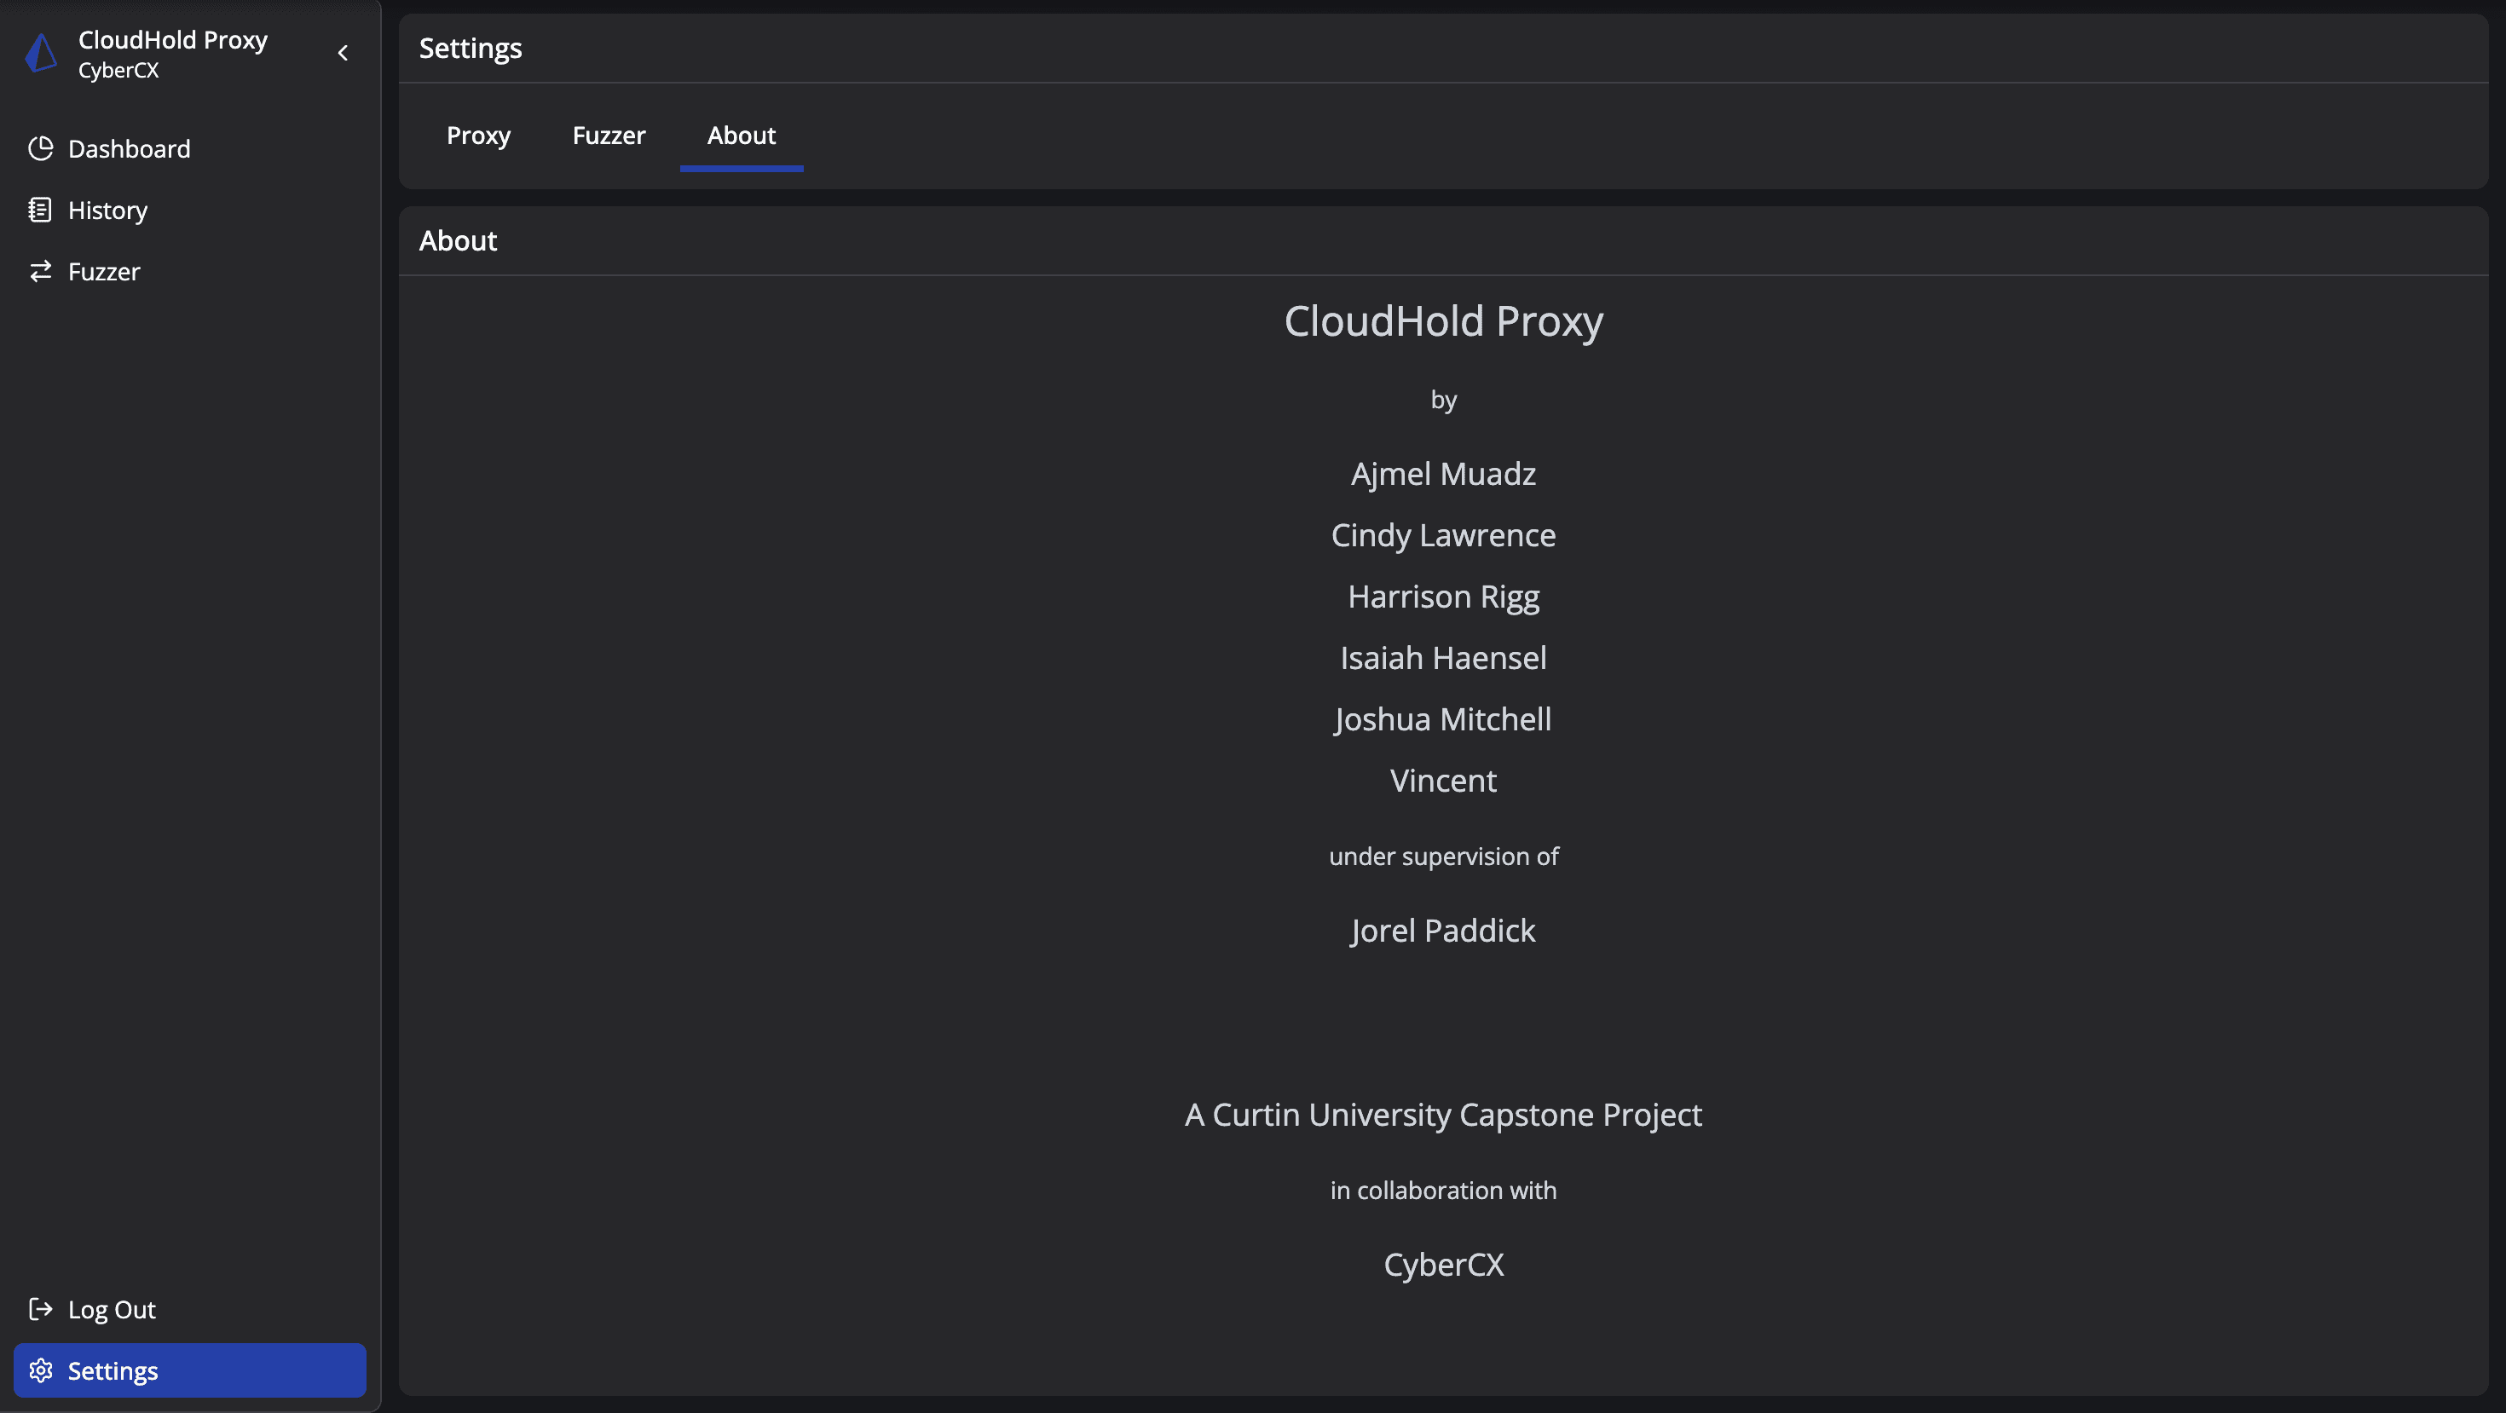The height and width of the screenshot is (1413, 2506).
Task: Click the CloudHold Proxy logo icon
Action: (41, 54)
